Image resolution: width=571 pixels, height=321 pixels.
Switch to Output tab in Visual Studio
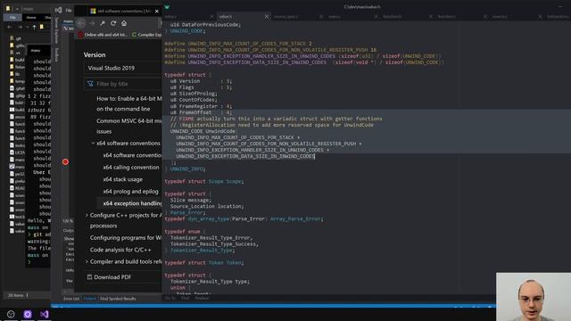point(89,299)
